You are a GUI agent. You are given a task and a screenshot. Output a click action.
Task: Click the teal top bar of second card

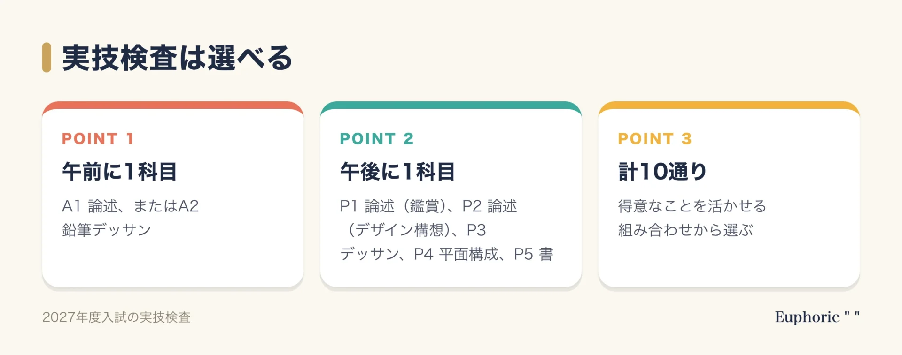pos(451,105)
